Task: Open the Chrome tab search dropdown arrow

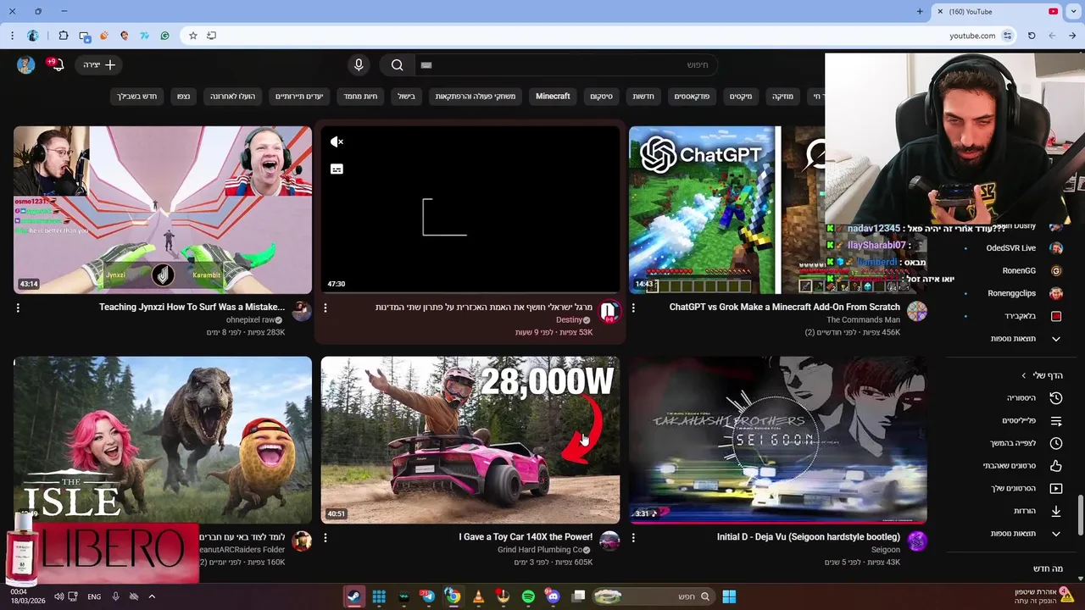Action: [1074, 12]
